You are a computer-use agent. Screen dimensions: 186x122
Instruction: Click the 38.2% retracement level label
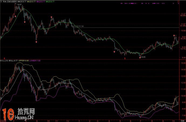click(183, 39)
